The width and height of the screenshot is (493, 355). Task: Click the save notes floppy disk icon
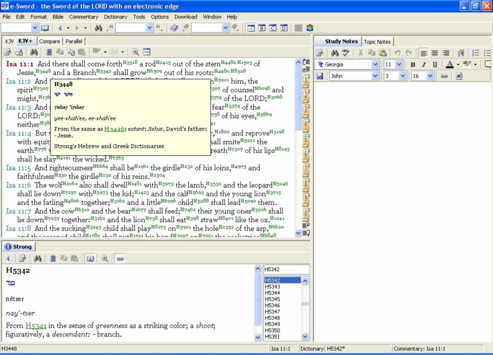click(320, 76)
